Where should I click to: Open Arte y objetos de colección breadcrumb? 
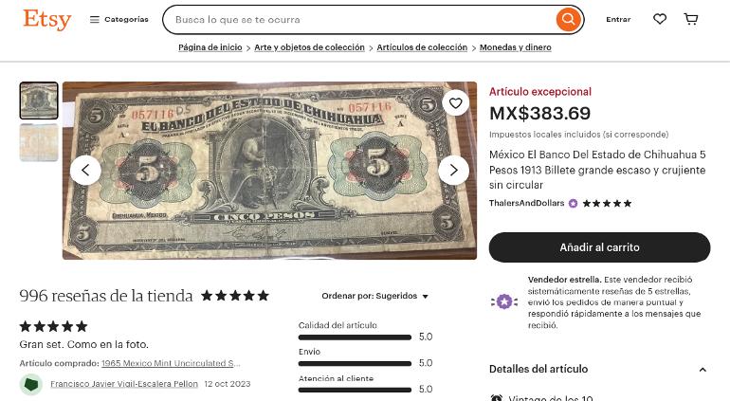pos(309,47)
